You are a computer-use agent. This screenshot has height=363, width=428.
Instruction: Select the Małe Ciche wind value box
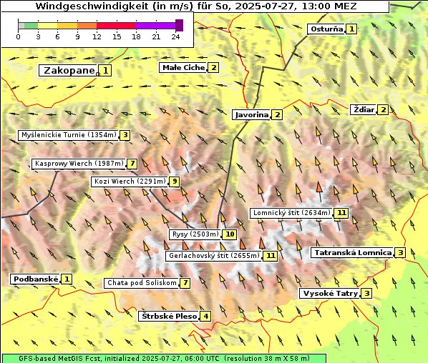[x=213, y=67]
